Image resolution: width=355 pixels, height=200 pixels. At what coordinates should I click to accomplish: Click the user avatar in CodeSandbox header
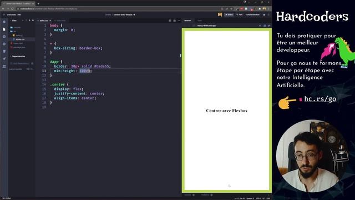(220, 14)
